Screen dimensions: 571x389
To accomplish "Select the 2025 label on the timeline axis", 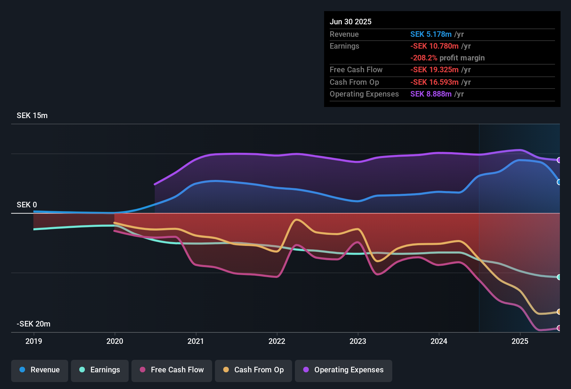I will click(520, 341).
